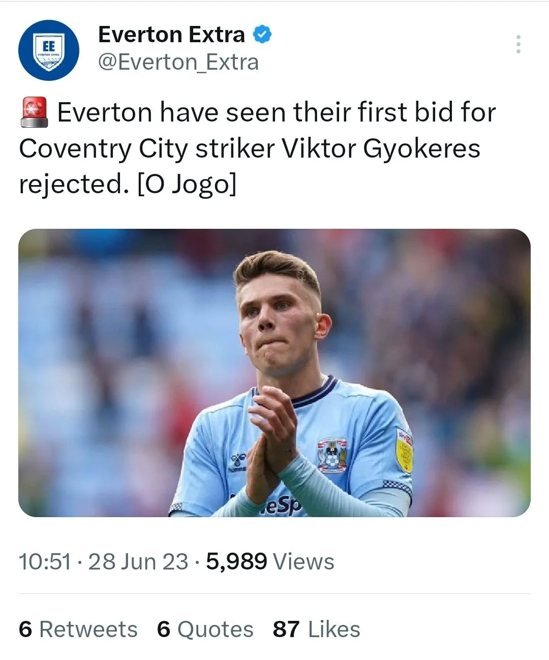Open the Everton Extra profile avatar
Image resolution: width=549 pixels, height=660 pixels.
point(49,50)
